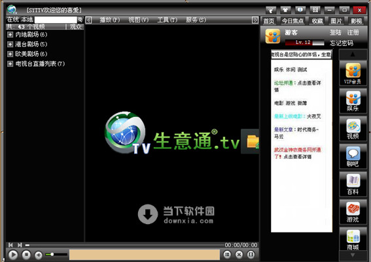Click the STTTV app logo in the title bar
Image resolution: width=371 pixels, height=262 pixels.
[x=12, y=10]
